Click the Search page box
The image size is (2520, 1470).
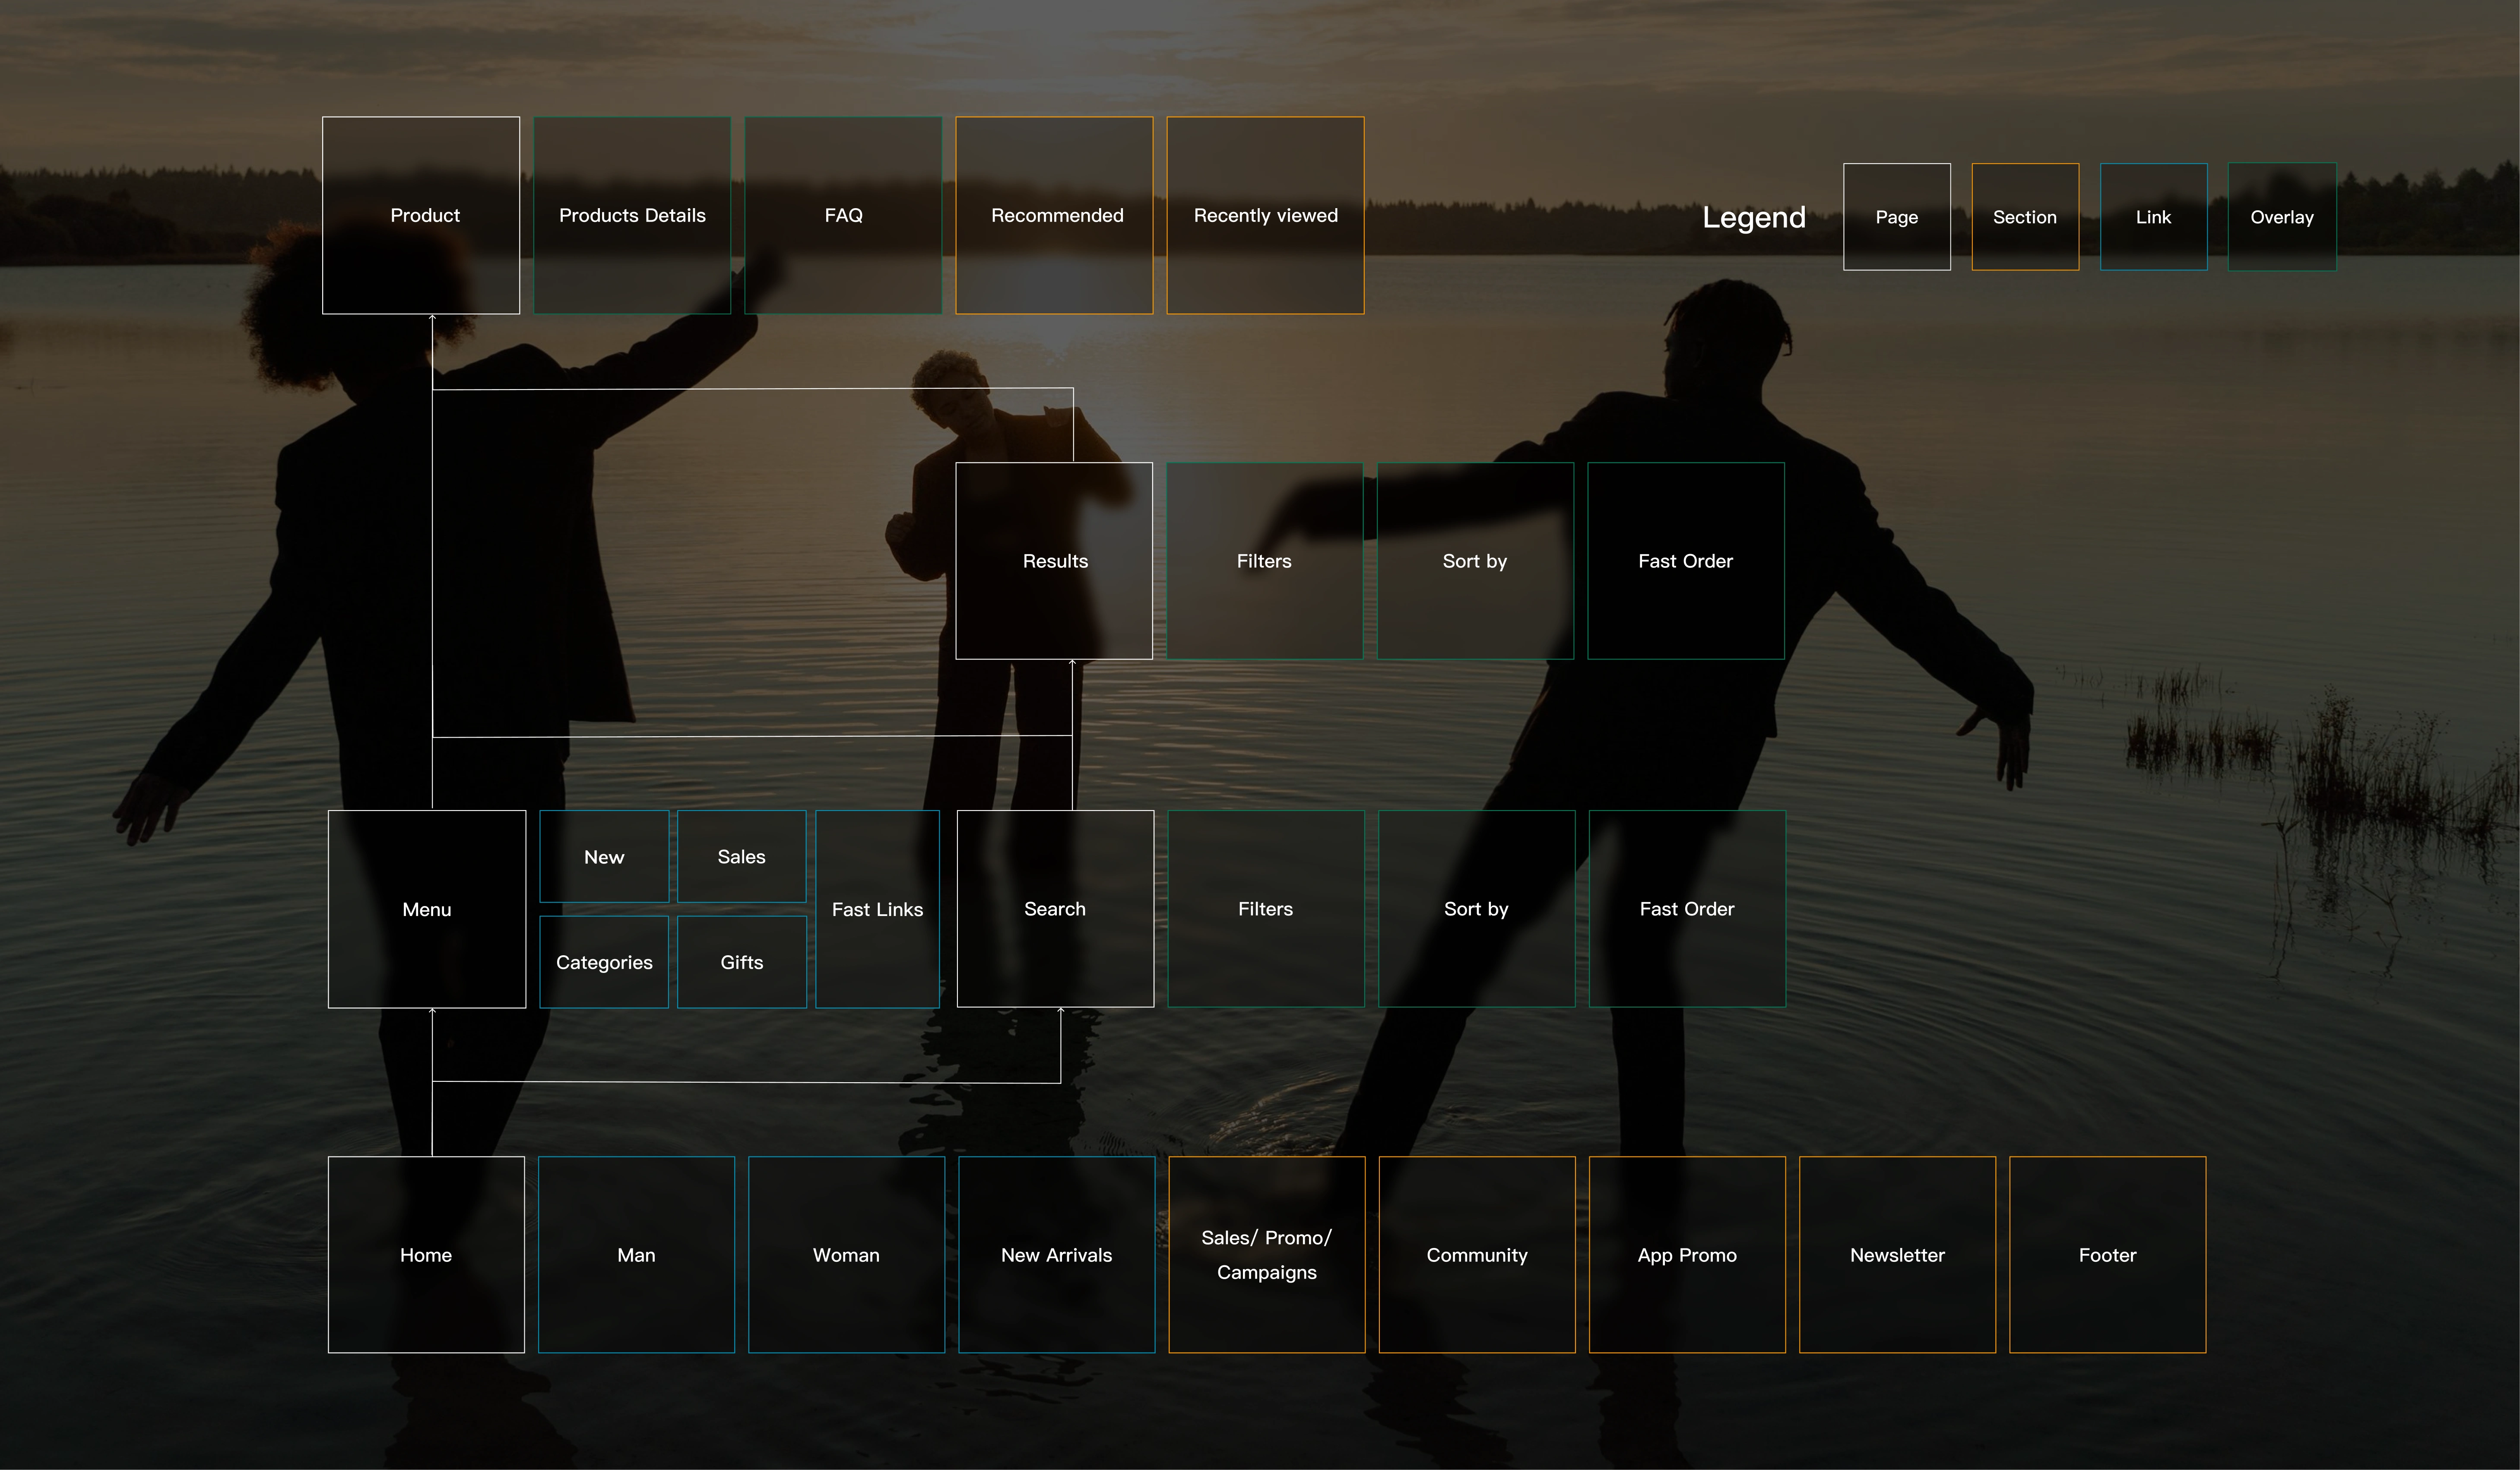tap(1055, 909)
